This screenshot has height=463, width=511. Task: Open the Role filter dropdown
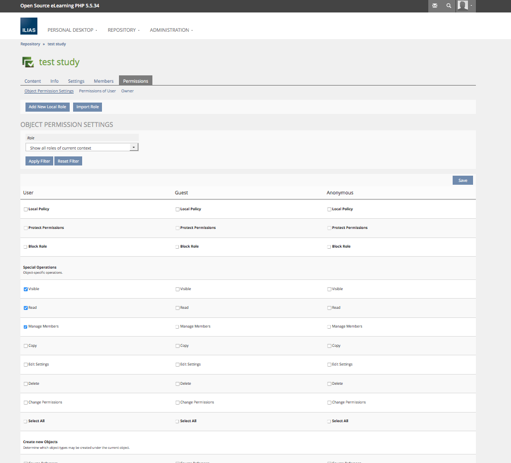coord(82,147)
